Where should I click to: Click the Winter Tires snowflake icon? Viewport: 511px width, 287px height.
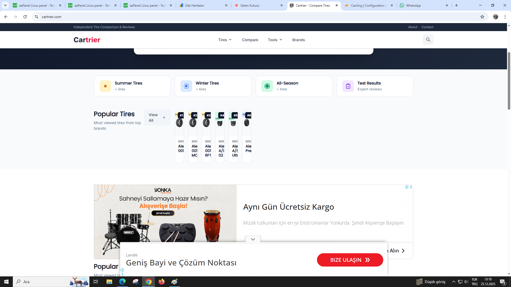tap(186, 86)
